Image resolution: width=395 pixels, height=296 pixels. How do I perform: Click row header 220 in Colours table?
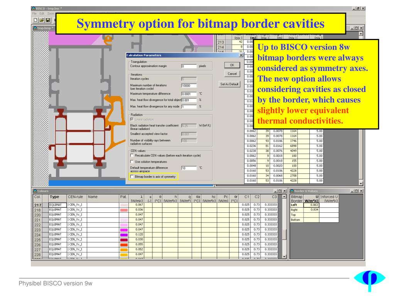click(37, 215)
